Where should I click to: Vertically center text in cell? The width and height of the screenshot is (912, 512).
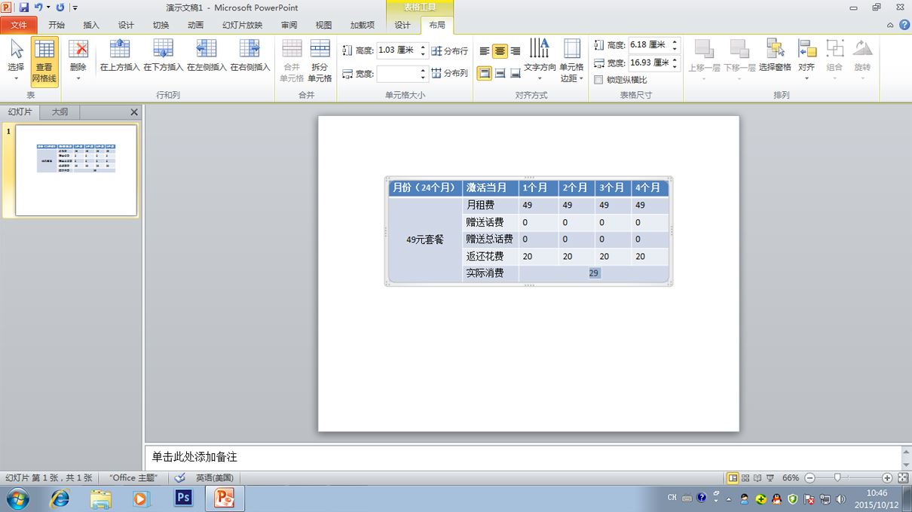coord(500,73)
